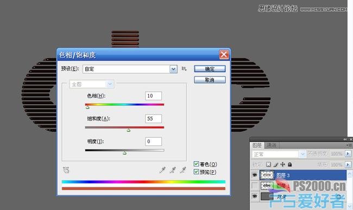Viewport: 353px width, 210px height.
Task: Toggle the 预览(P) preview checkbox
Action: [x=196, y=172]
